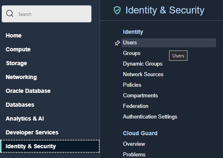This screenshot has height=158, width=223.
Task: Open the Users page link
Action: click(x=169, y=43)
